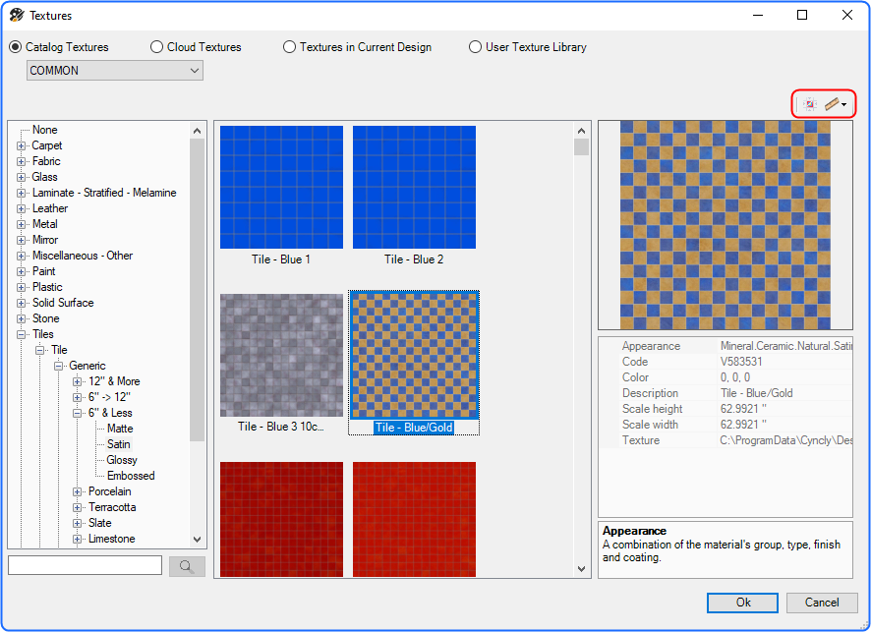Click the tree panel scroll up arrow
The image size is (871, 632).
198,131
